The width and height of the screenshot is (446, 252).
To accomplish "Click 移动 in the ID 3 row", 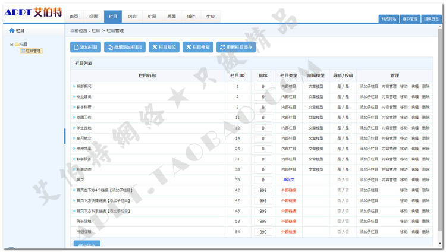I will coord(404,107).
